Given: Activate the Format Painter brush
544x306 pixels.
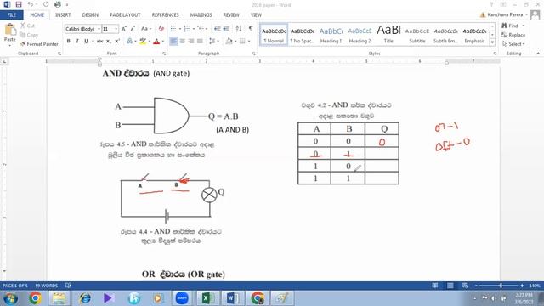Looking at the screenshot, I should 39,44.
